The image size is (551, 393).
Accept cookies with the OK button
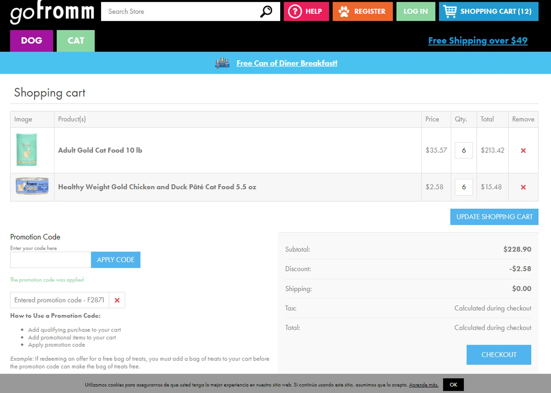point(453,385)
